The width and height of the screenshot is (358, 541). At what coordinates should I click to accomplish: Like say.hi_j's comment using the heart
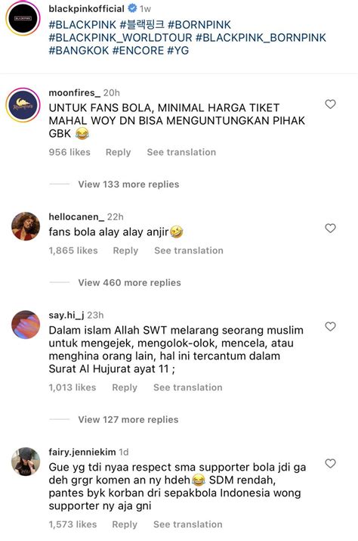330,326
